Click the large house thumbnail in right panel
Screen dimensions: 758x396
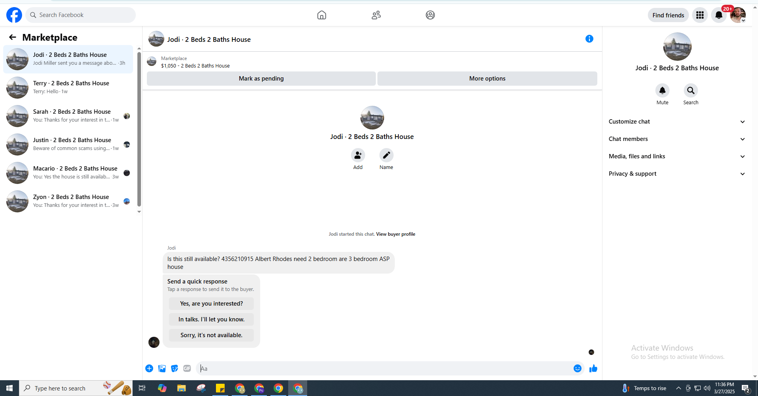click(x=677, y=47)
